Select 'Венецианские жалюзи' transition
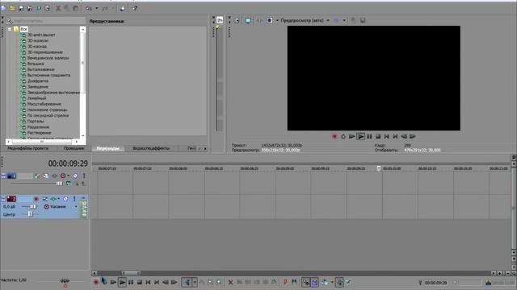 click(x=48, y=58)
